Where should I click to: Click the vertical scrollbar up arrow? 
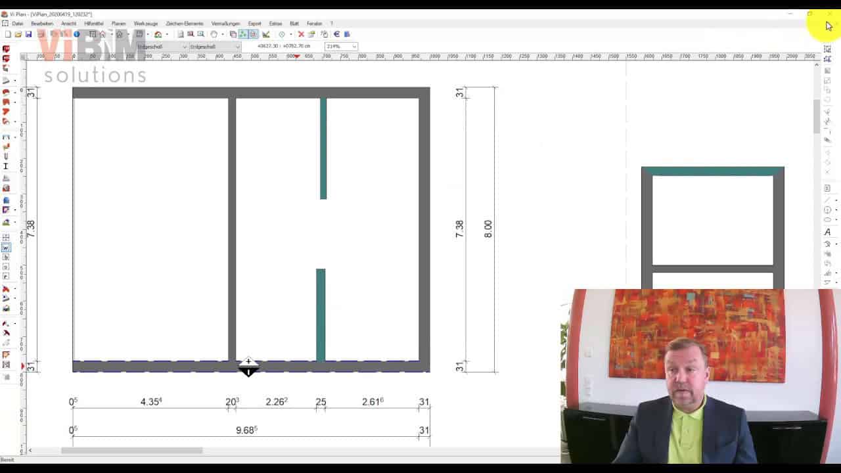click(817, 64)
